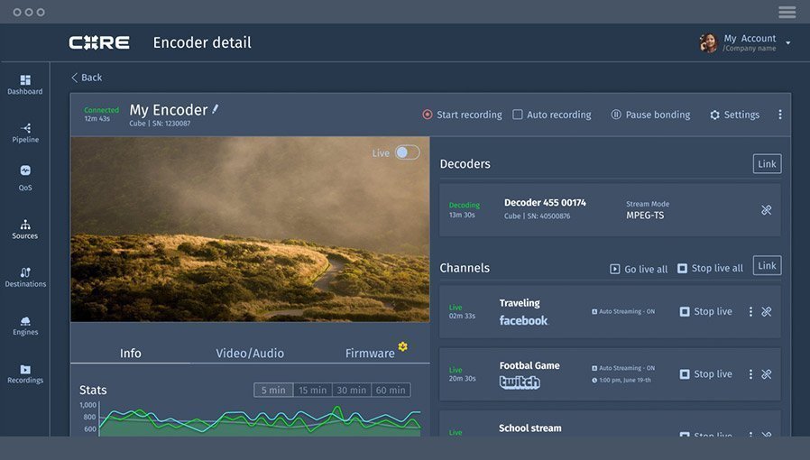Select the 60 min stats range
The height and width of the screenshot is (460, 810).
tap(391, 390)
